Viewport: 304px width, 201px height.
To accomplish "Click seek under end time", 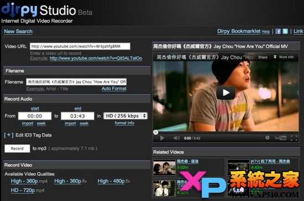I will click(x=84, y=123).
